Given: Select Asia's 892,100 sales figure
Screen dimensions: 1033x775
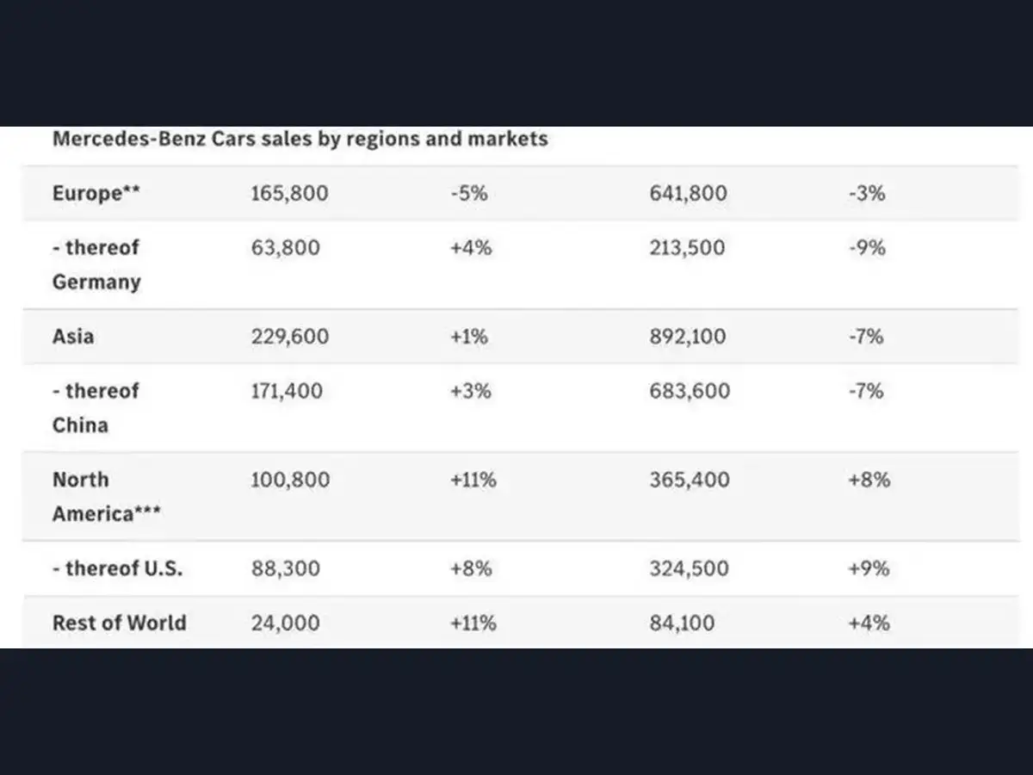Looking at the screenshot, I should coord(688,336).
